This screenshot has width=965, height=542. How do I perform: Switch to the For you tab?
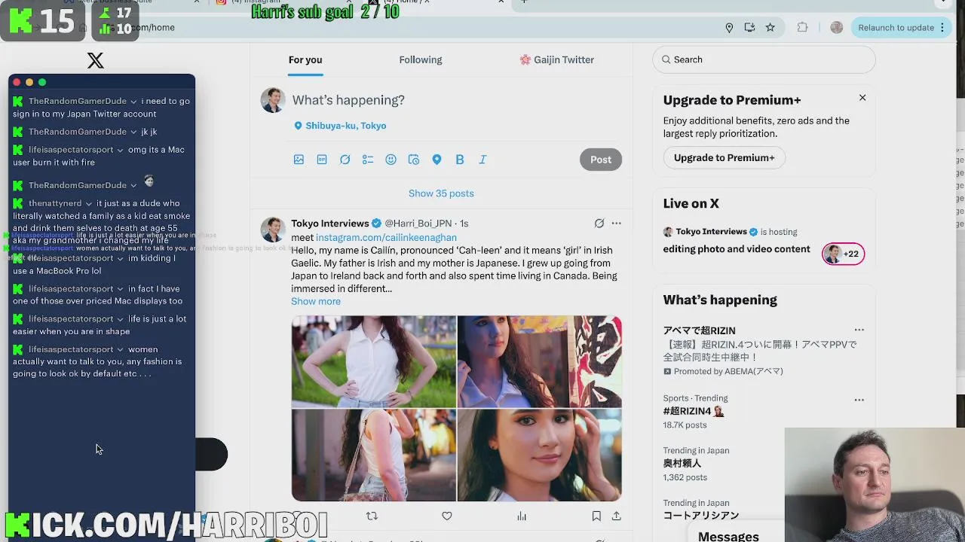click(x=305, y=60)
